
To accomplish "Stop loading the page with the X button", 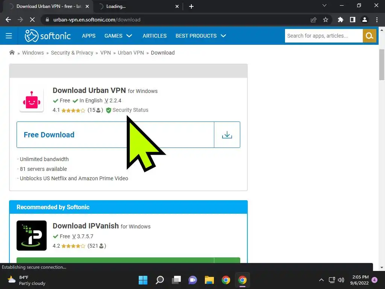I will point(32,20).
